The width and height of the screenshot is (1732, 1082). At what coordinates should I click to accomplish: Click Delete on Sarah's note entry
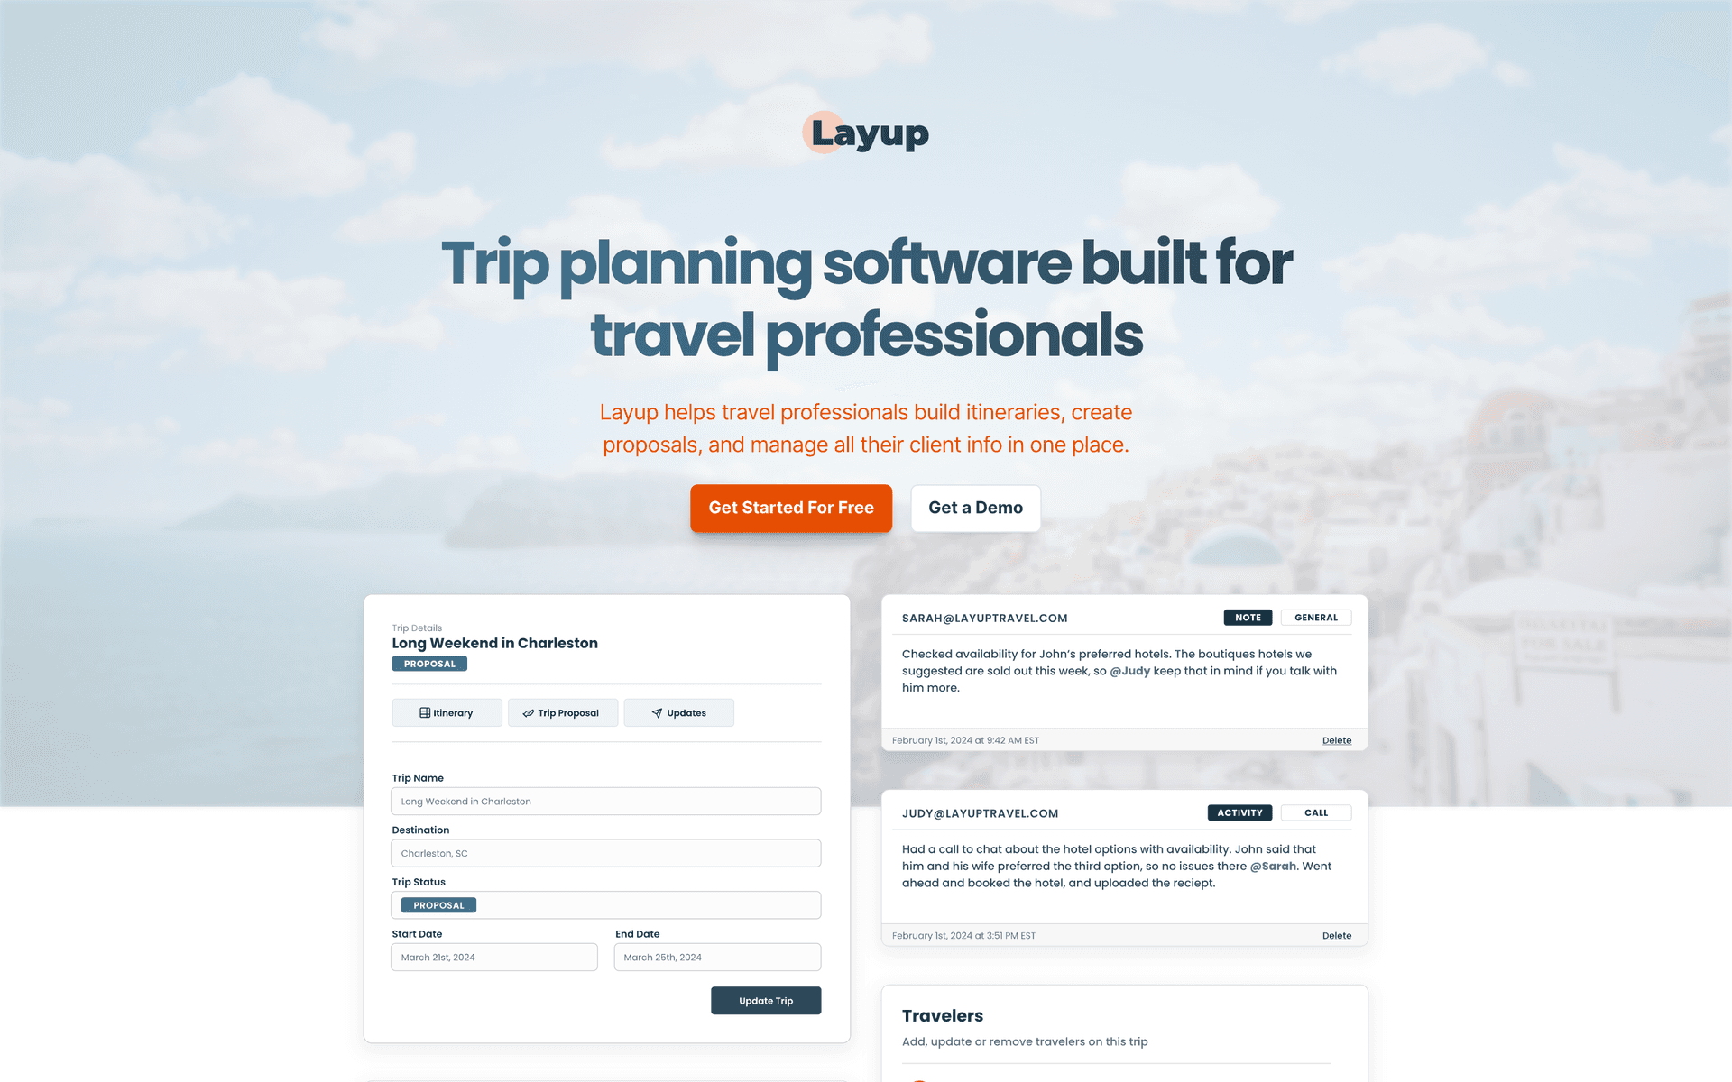pyautogui.click(x=1337, y=740)
